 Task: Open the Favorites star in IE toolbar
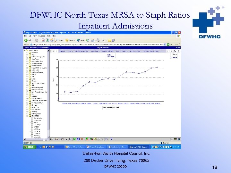click(67, 40)
